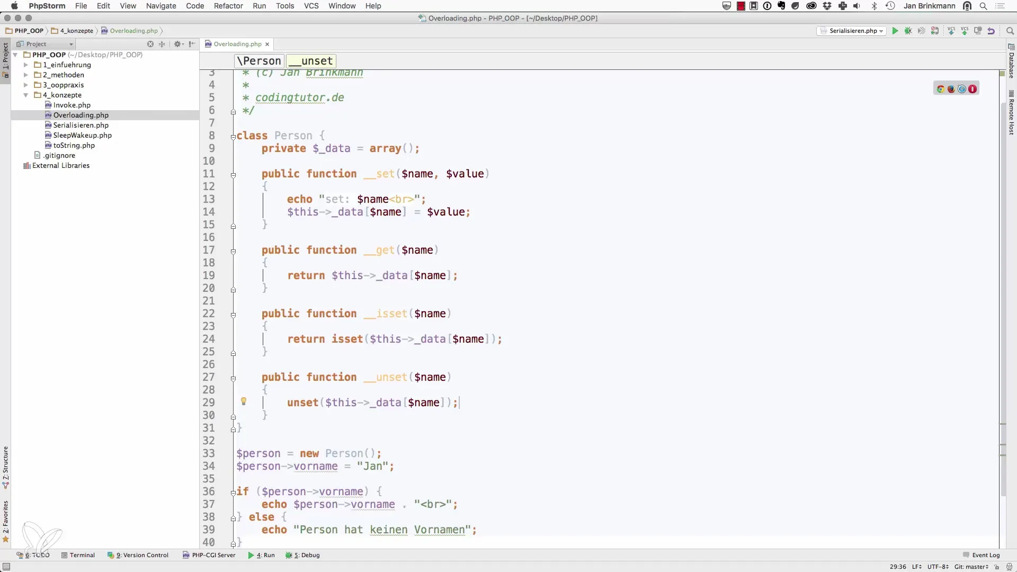Toggle listening for PHP debug connections
This screenshot has height=572, width=1017.
click(935, 31)
